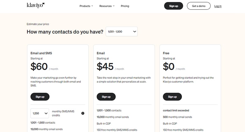Click the SMS/MMS credits info icon

pyautogui.click(x=83, y=113)
